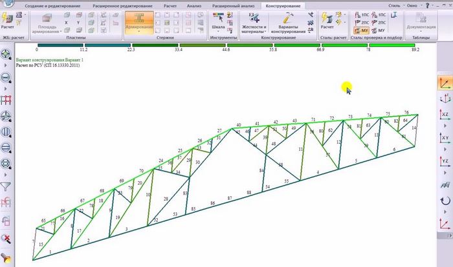Click the Расчет button in ЖБ: расчет group
Image resolution: width=453 pixels, height=267 pixels.
click(8, 23)
